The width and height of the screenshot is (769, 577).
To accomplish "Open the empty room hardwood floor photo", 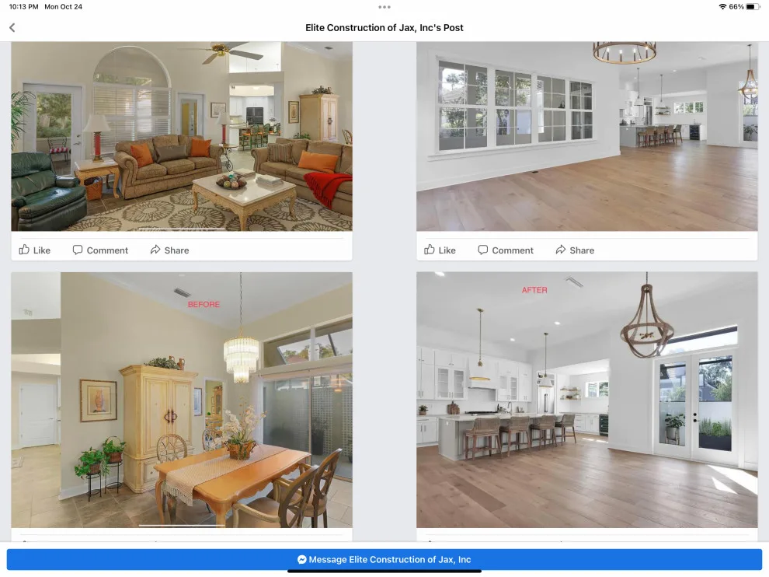I will [x=586, y=136].
